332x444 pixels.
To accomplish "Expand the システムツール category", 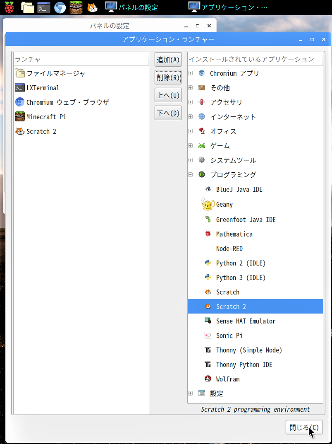I will click(191, 160).
